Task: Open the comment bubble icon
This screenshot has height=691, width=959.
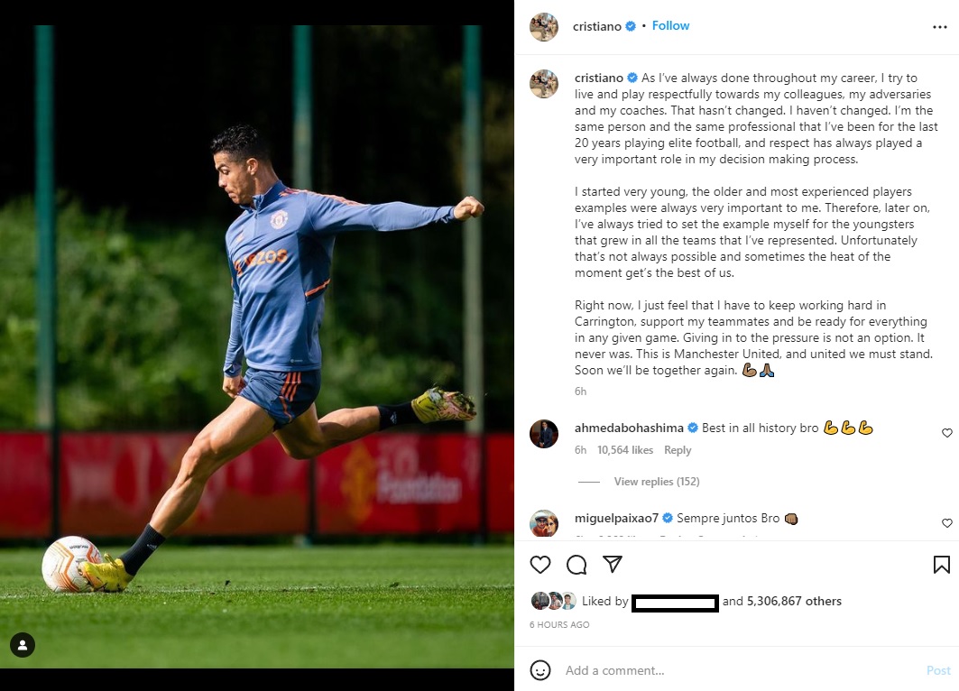Action: (x=576, y=565)
